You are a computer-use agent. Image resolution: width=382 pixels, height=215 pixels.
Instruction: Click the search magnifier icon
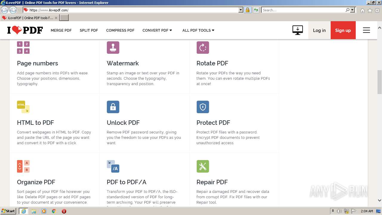pos(347,10)
